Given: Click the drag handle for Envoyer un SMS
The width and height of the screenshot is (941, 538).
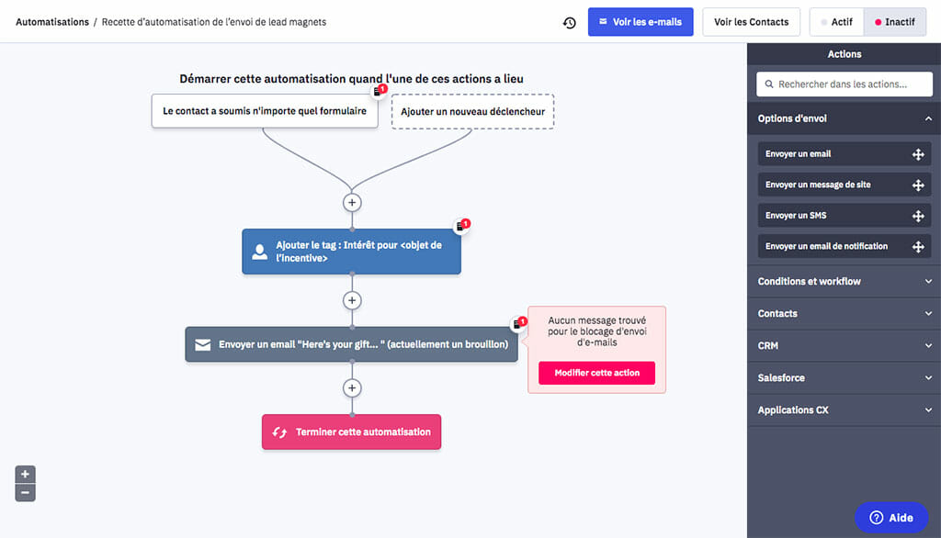Looking at the screenshot, I should [917, 216].
